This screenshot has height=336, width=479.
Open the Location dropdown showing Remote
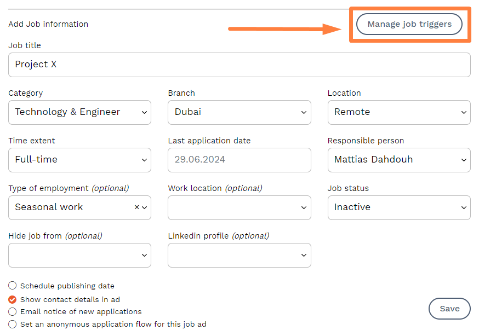point(398,112)
